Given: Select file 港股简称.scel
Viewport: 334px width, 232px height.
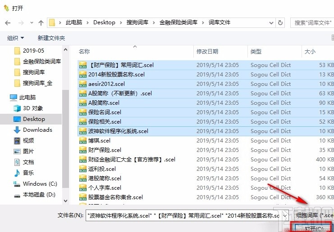Looking at the screenshot, I should [x=206, y=178].
